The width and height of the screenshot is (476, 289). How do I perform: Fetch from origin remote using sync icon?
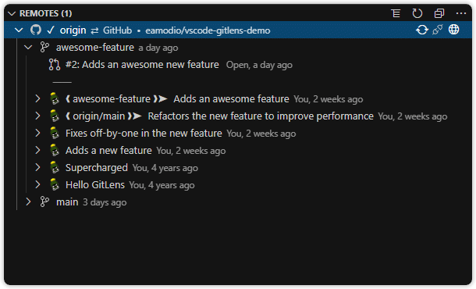pyautogui.click(x=422, y=30)
